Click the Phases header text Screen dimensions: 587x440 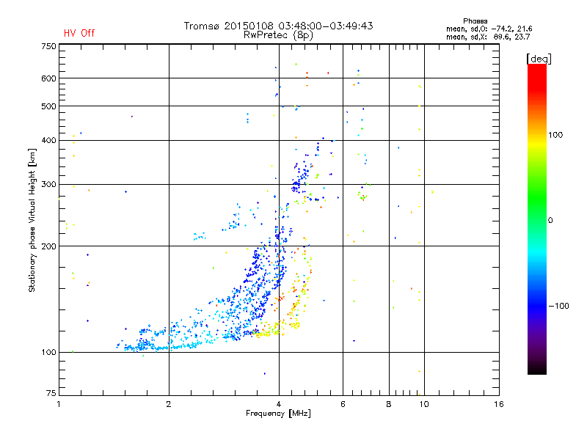[x=475, y=21]
